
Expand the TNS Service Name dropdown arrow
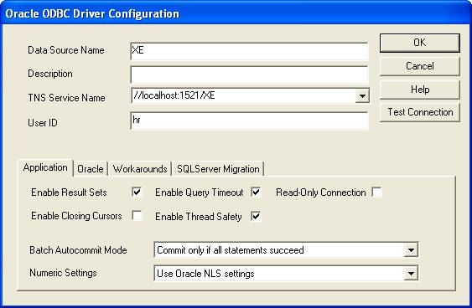click(362, 96)
